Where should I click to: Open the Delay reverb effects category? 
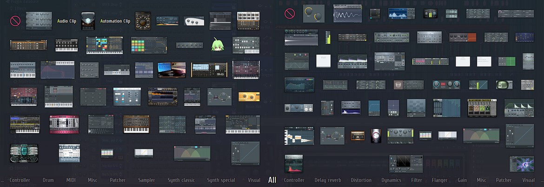(327, 180)
